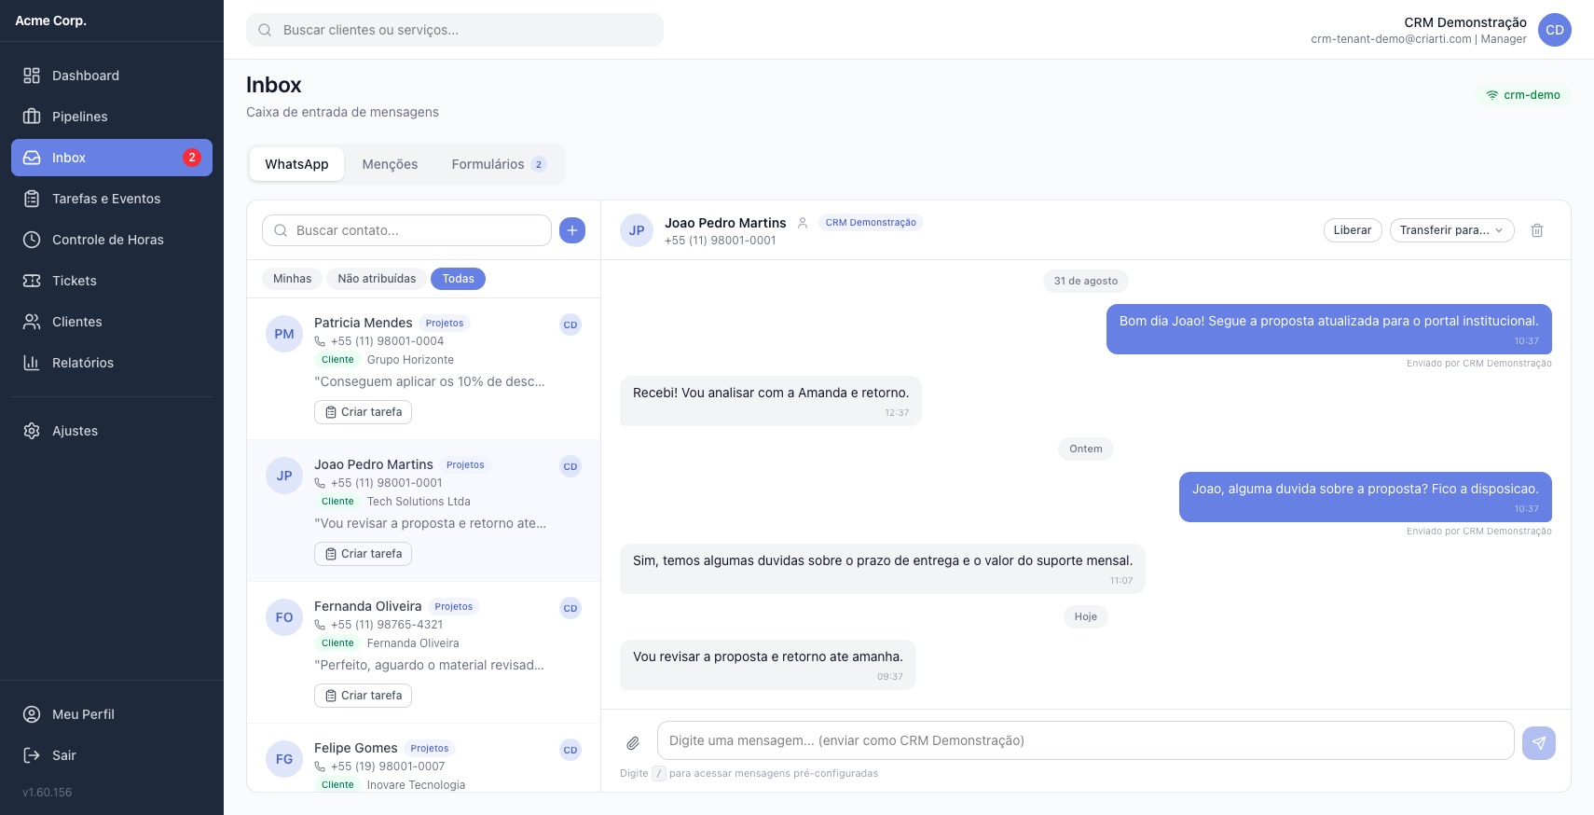Screen dimensions: 1594x815
Task: Filter conversations by Minhas
Action: [x=293, y=279]
